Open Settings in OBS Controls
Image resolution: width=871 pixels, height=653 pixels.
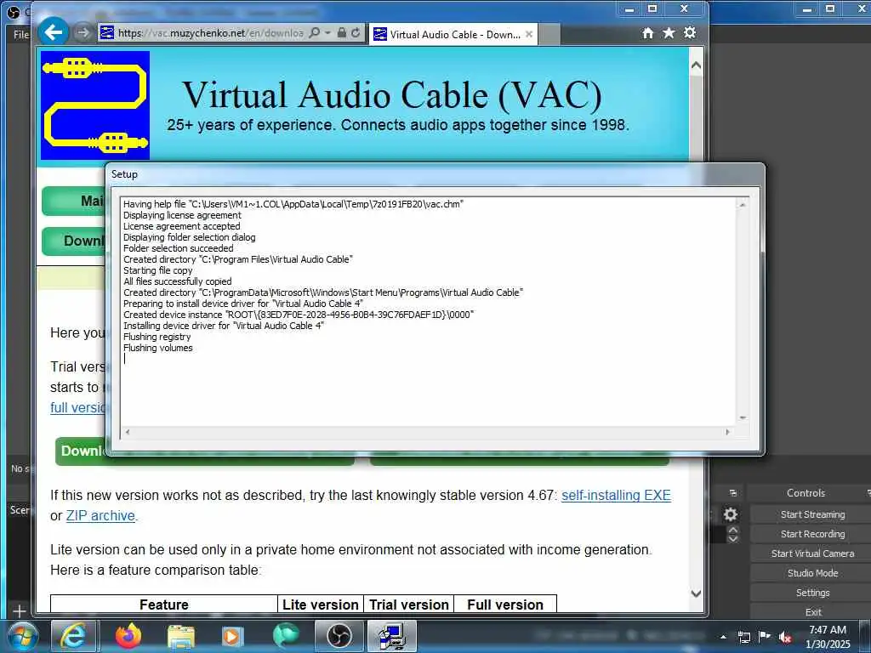[812, 593]
